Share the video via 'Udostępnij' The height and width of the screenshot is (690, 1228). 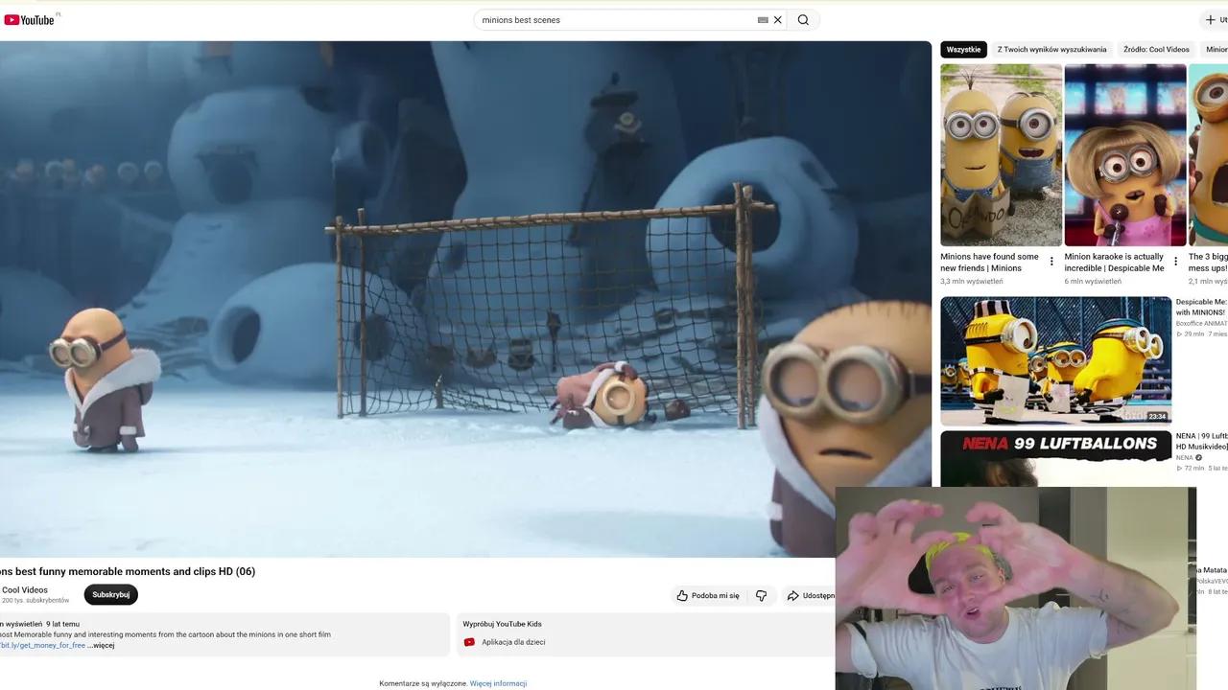click(x=811, y=595)
